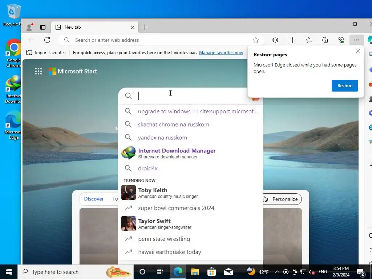Select Recycle Bin desktop icon

point(12,15)
